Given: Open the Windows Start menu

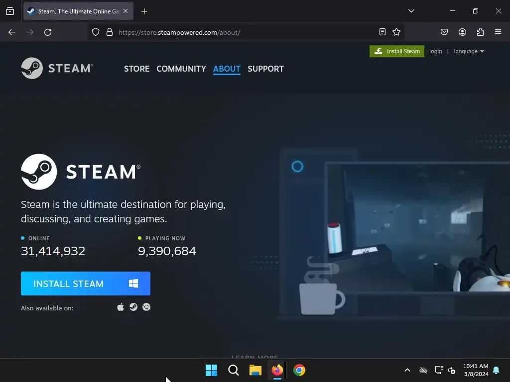Looking at the screenshot, I should tap(211, 370).
